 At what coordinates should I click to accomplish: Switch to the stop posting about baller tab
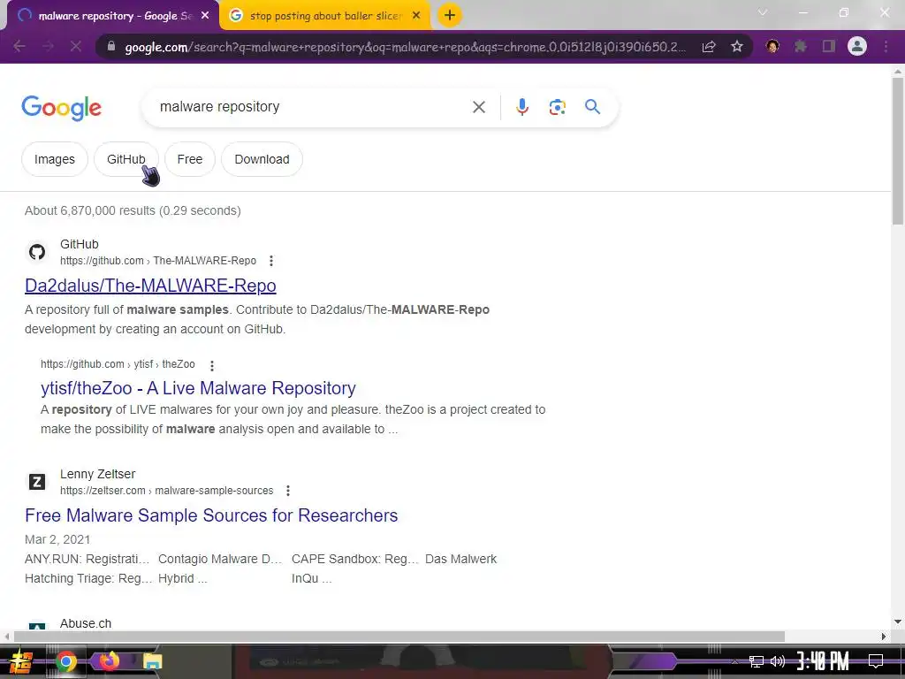click(x=325, y=16)
